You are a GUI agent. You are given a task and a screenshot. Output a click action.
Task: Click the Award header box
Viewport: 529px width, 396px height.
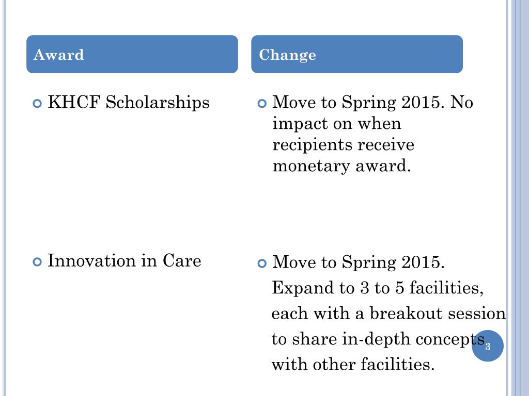[132, 54]
